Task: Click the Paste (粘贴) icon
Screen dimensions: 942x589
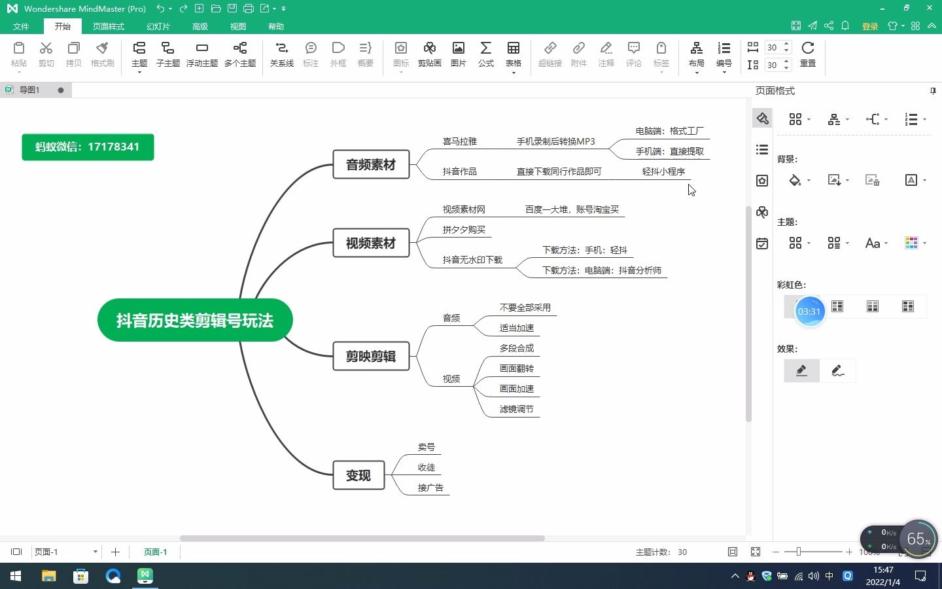Action: [x=19, y=48]
